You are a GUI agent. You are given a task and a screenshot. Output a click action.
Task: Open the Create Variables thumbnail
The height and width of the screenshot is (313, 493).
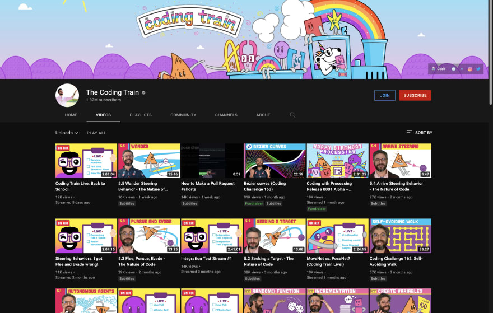[x=401, y=301]
